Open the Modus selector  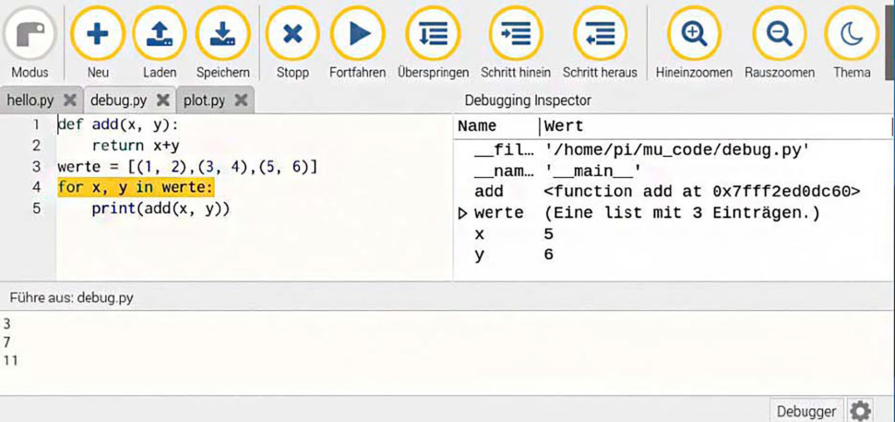pos(29,33)
